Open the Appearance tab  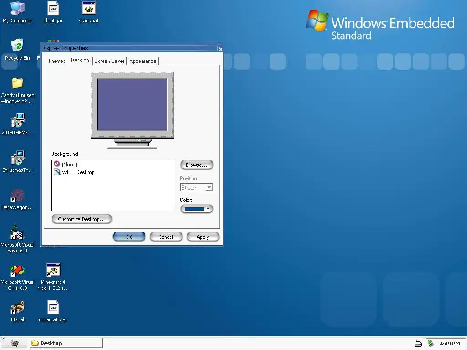click(x=143, y=61)
